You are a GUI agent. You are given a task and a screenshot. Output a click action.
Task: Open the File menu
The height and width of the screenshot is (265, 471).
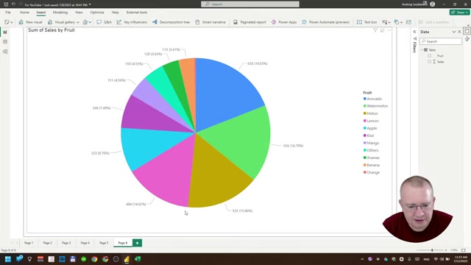coord(8,13)
